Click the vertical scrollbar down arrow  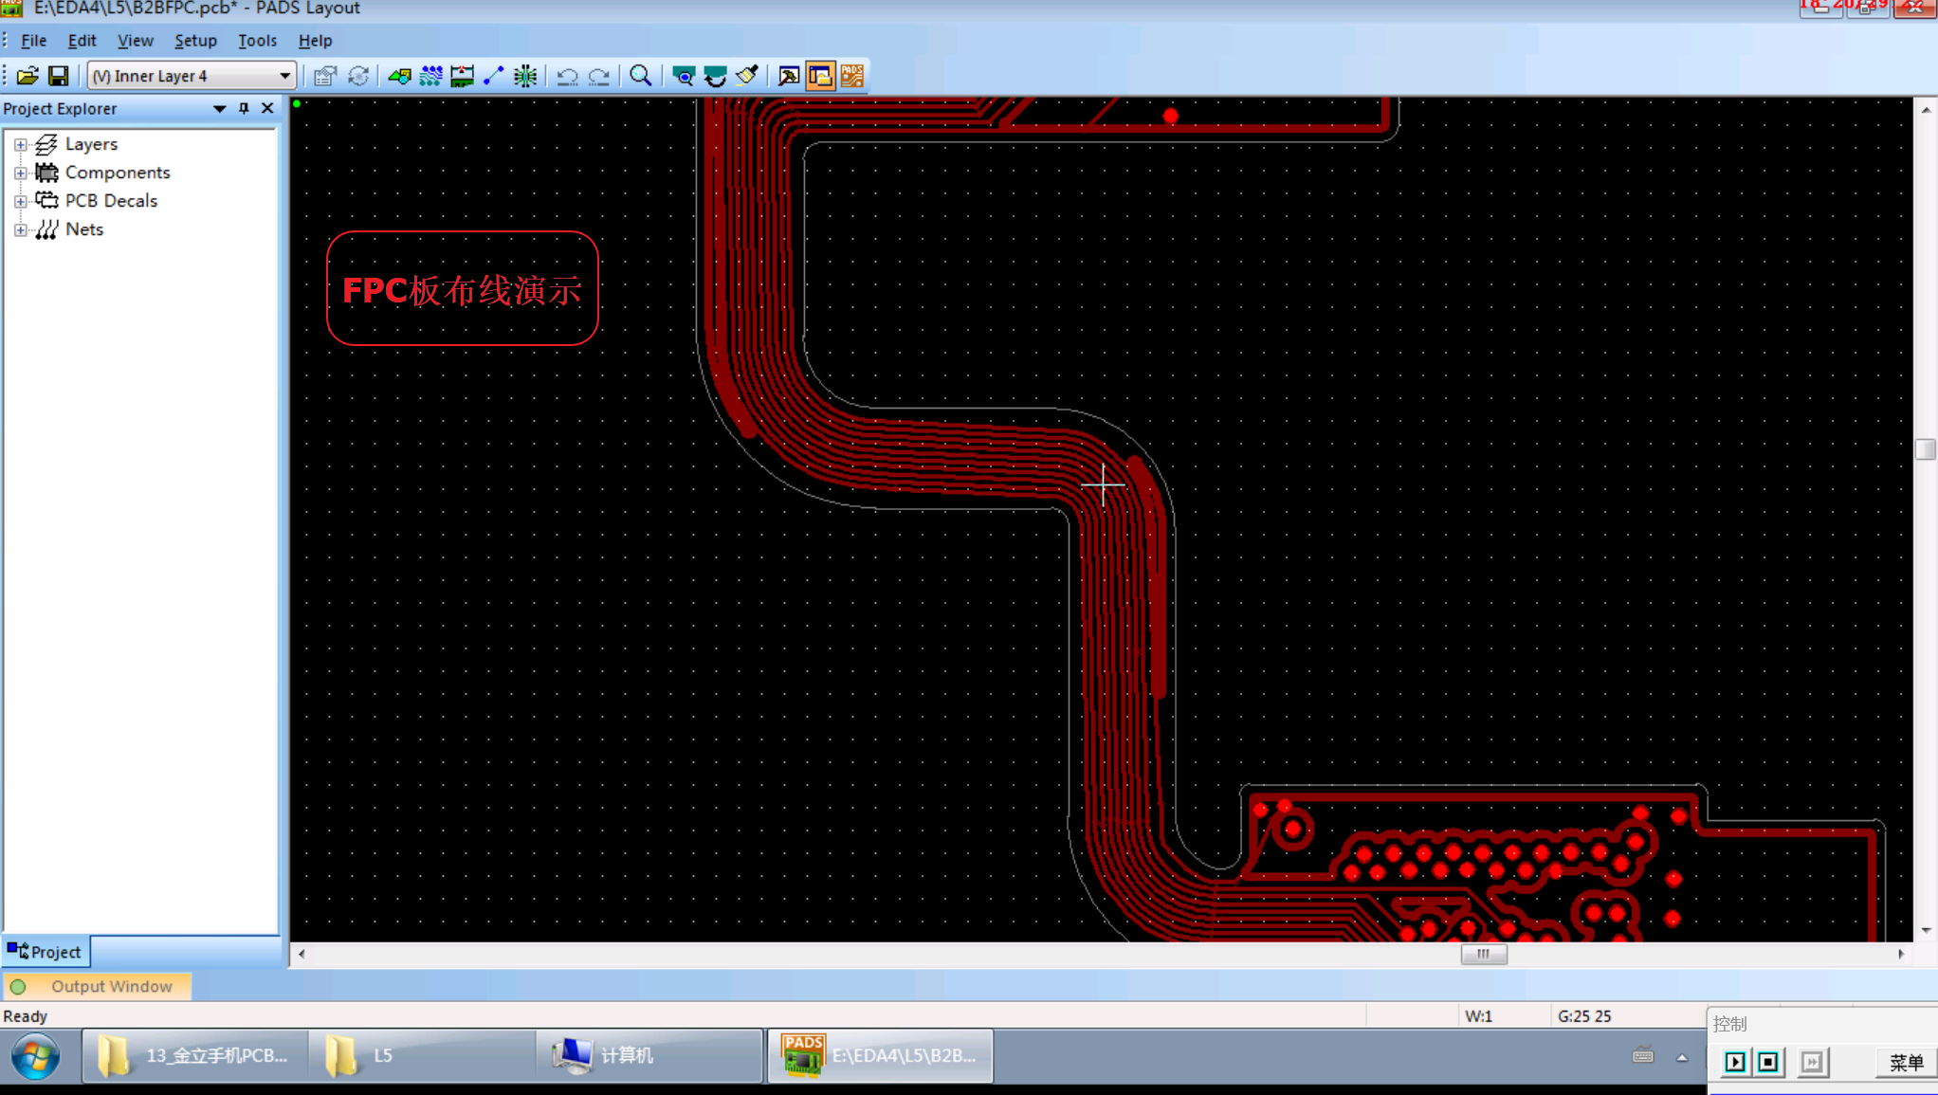(x=1926, y=931)
